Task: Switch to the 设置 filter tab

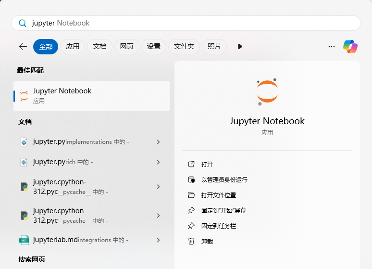Action: click(154, 47)
